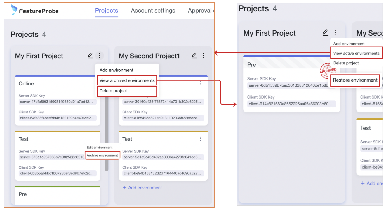Click pencil icon for My Second Project1
The image size is (386, 209).
(x=194, y=55)
